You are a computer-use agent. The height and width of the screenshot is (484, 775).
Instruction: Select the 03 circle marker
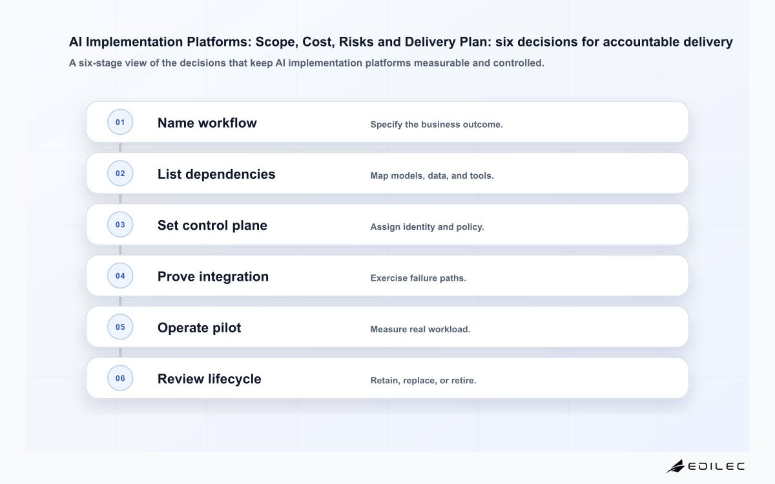tap(120, 225)
